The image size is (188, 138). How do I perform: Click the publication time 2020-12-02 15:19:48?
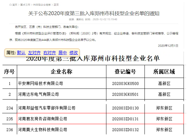[105, 19]
